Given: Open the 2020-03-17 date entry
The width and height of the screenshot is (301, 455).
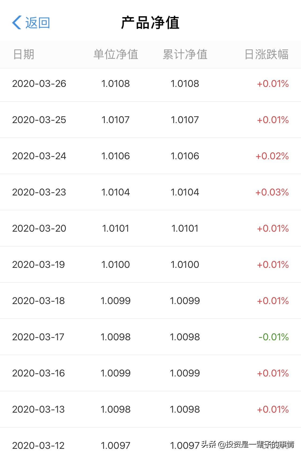Looking at the screenshot, I should 38,337.
